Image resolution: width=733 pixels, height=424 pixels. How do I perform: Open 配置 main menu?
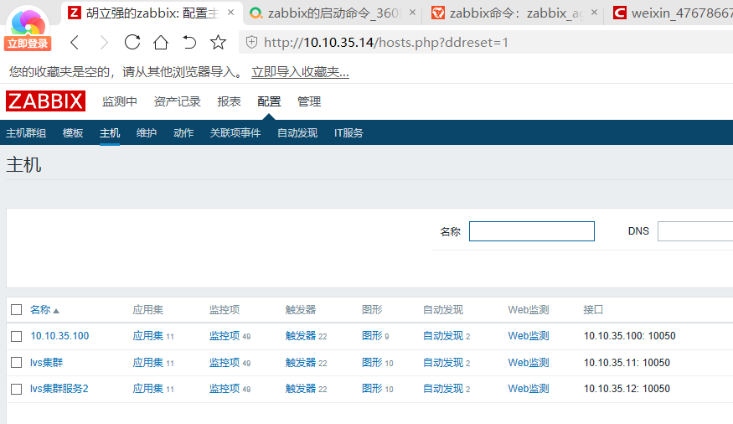(x=269, y=101)
